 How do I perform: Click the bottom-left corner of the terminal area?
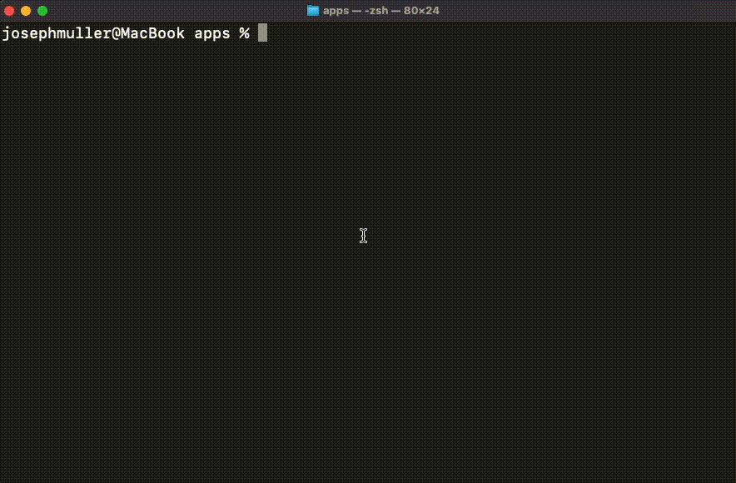[x=4, y=478]
